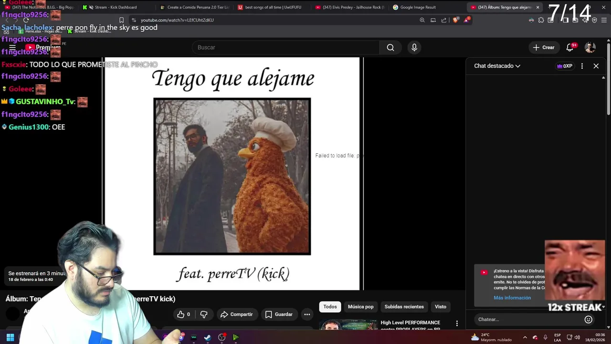Open the browser hamburger main menu
Viewport: 611px width, 344px height.
(604, 20)
